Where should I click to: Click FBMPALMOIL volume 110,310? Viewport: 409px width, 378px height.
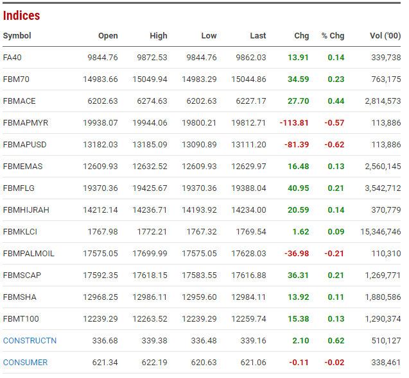click(x=386, y=253)
